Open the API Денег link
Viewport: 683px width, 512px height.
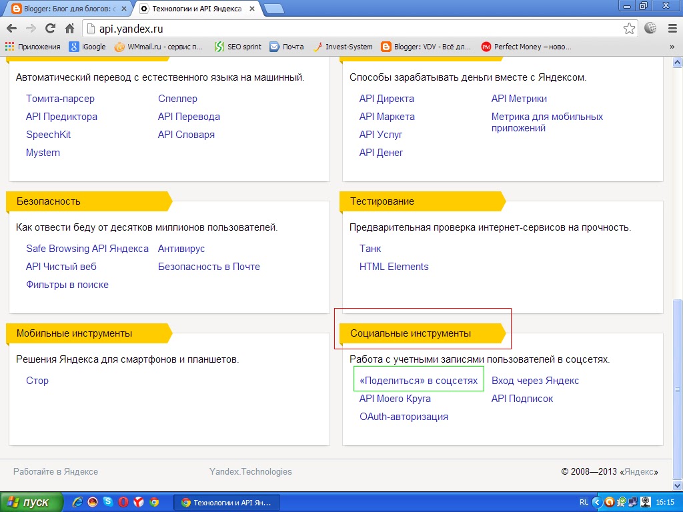[381, 153]
